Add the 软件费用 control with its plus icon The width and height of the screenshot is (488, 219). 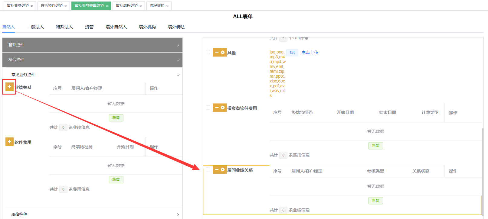point(9,142)
